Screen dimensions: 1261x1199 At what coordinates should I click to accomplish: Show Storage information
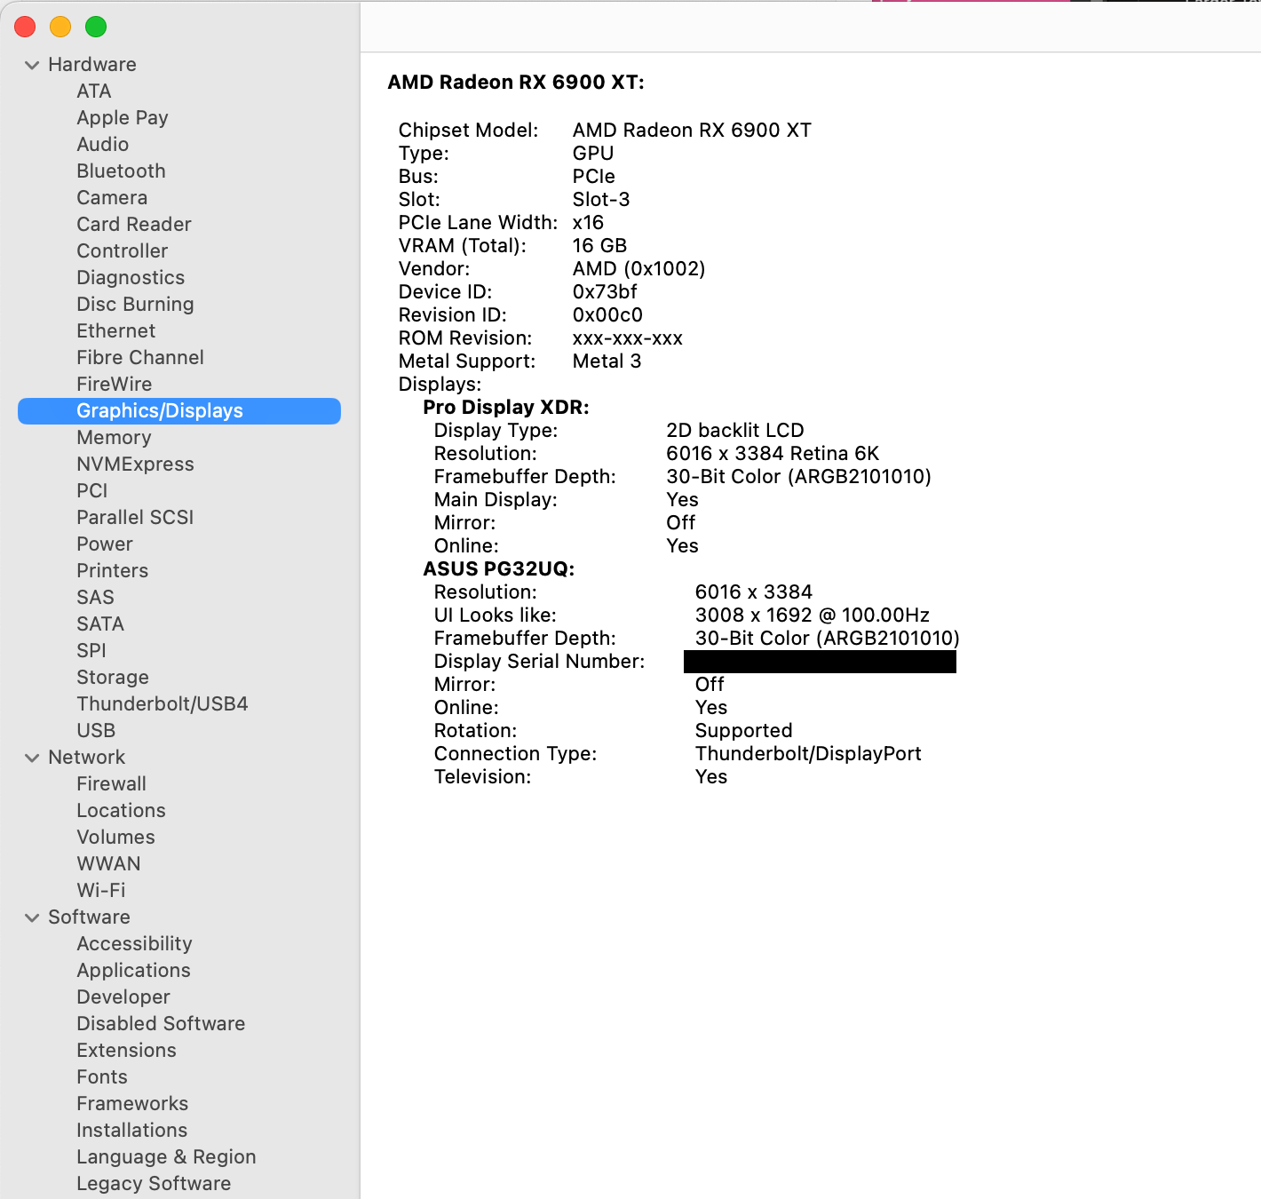click(x=113, y=678)
